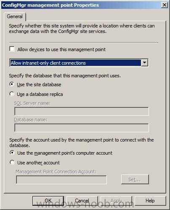Click the Database name text box
The width and height of the screenshot is (170, 210).
coord(82,128)
